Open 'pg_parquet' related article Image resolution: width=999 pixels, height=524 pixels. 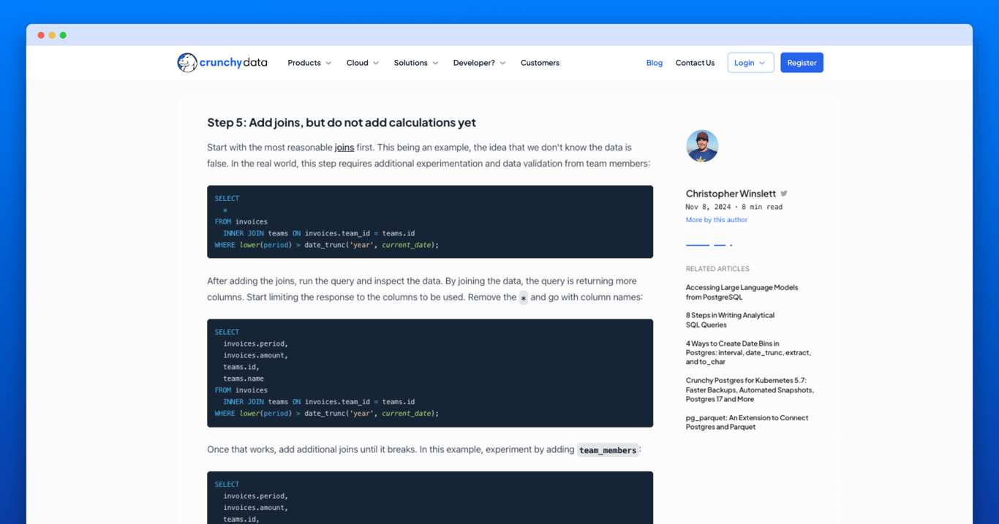(747, 422)
